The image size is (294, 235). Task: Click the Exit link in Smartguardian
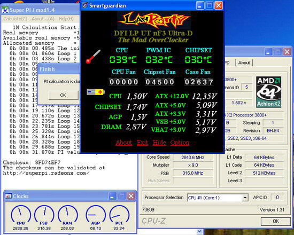pyautogui.click(x=142, y=143)
